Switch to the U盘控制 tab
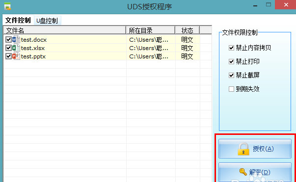296x182 pixels. click(47, 21)
